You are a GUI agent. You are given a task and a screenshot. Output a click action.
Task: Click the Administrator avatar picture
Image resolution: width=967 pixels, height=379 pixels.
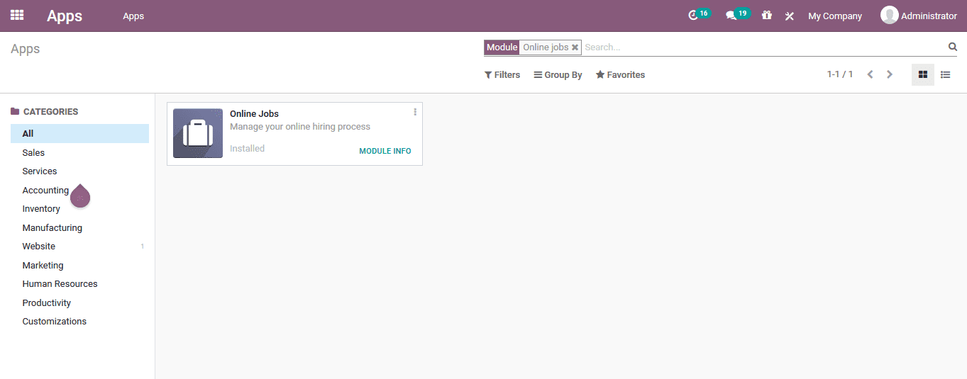coord(889,15)
